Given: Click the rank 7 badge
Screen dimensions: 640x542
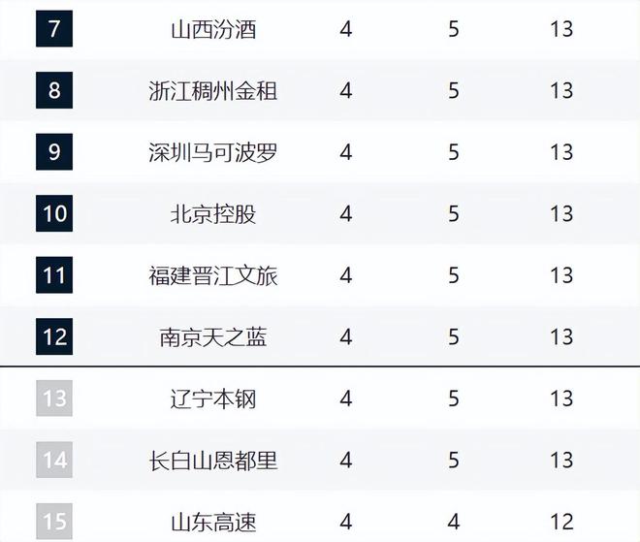Looking at the screenshot, I should pos(54,29).
